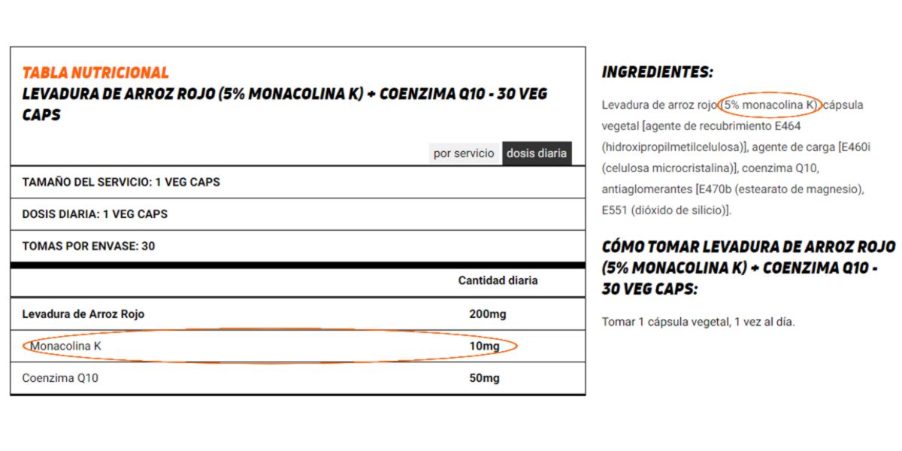
Task: Select the Cantidad diaria column header
Action: point(499,281)
